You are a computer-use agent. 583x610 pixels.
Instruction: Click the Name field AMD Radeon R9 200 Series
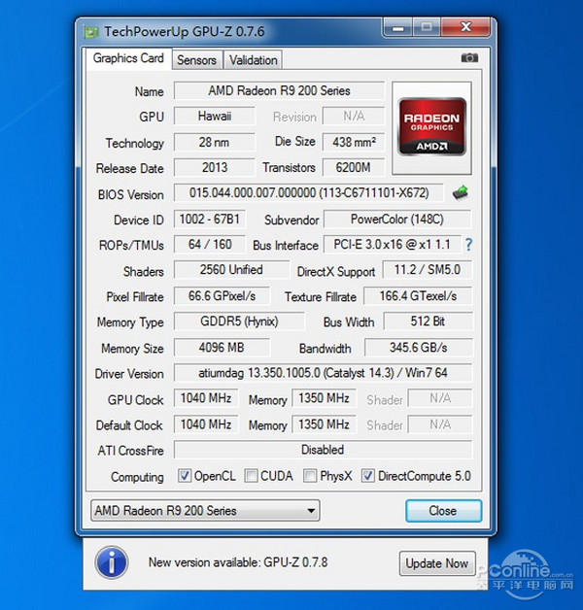279,90
